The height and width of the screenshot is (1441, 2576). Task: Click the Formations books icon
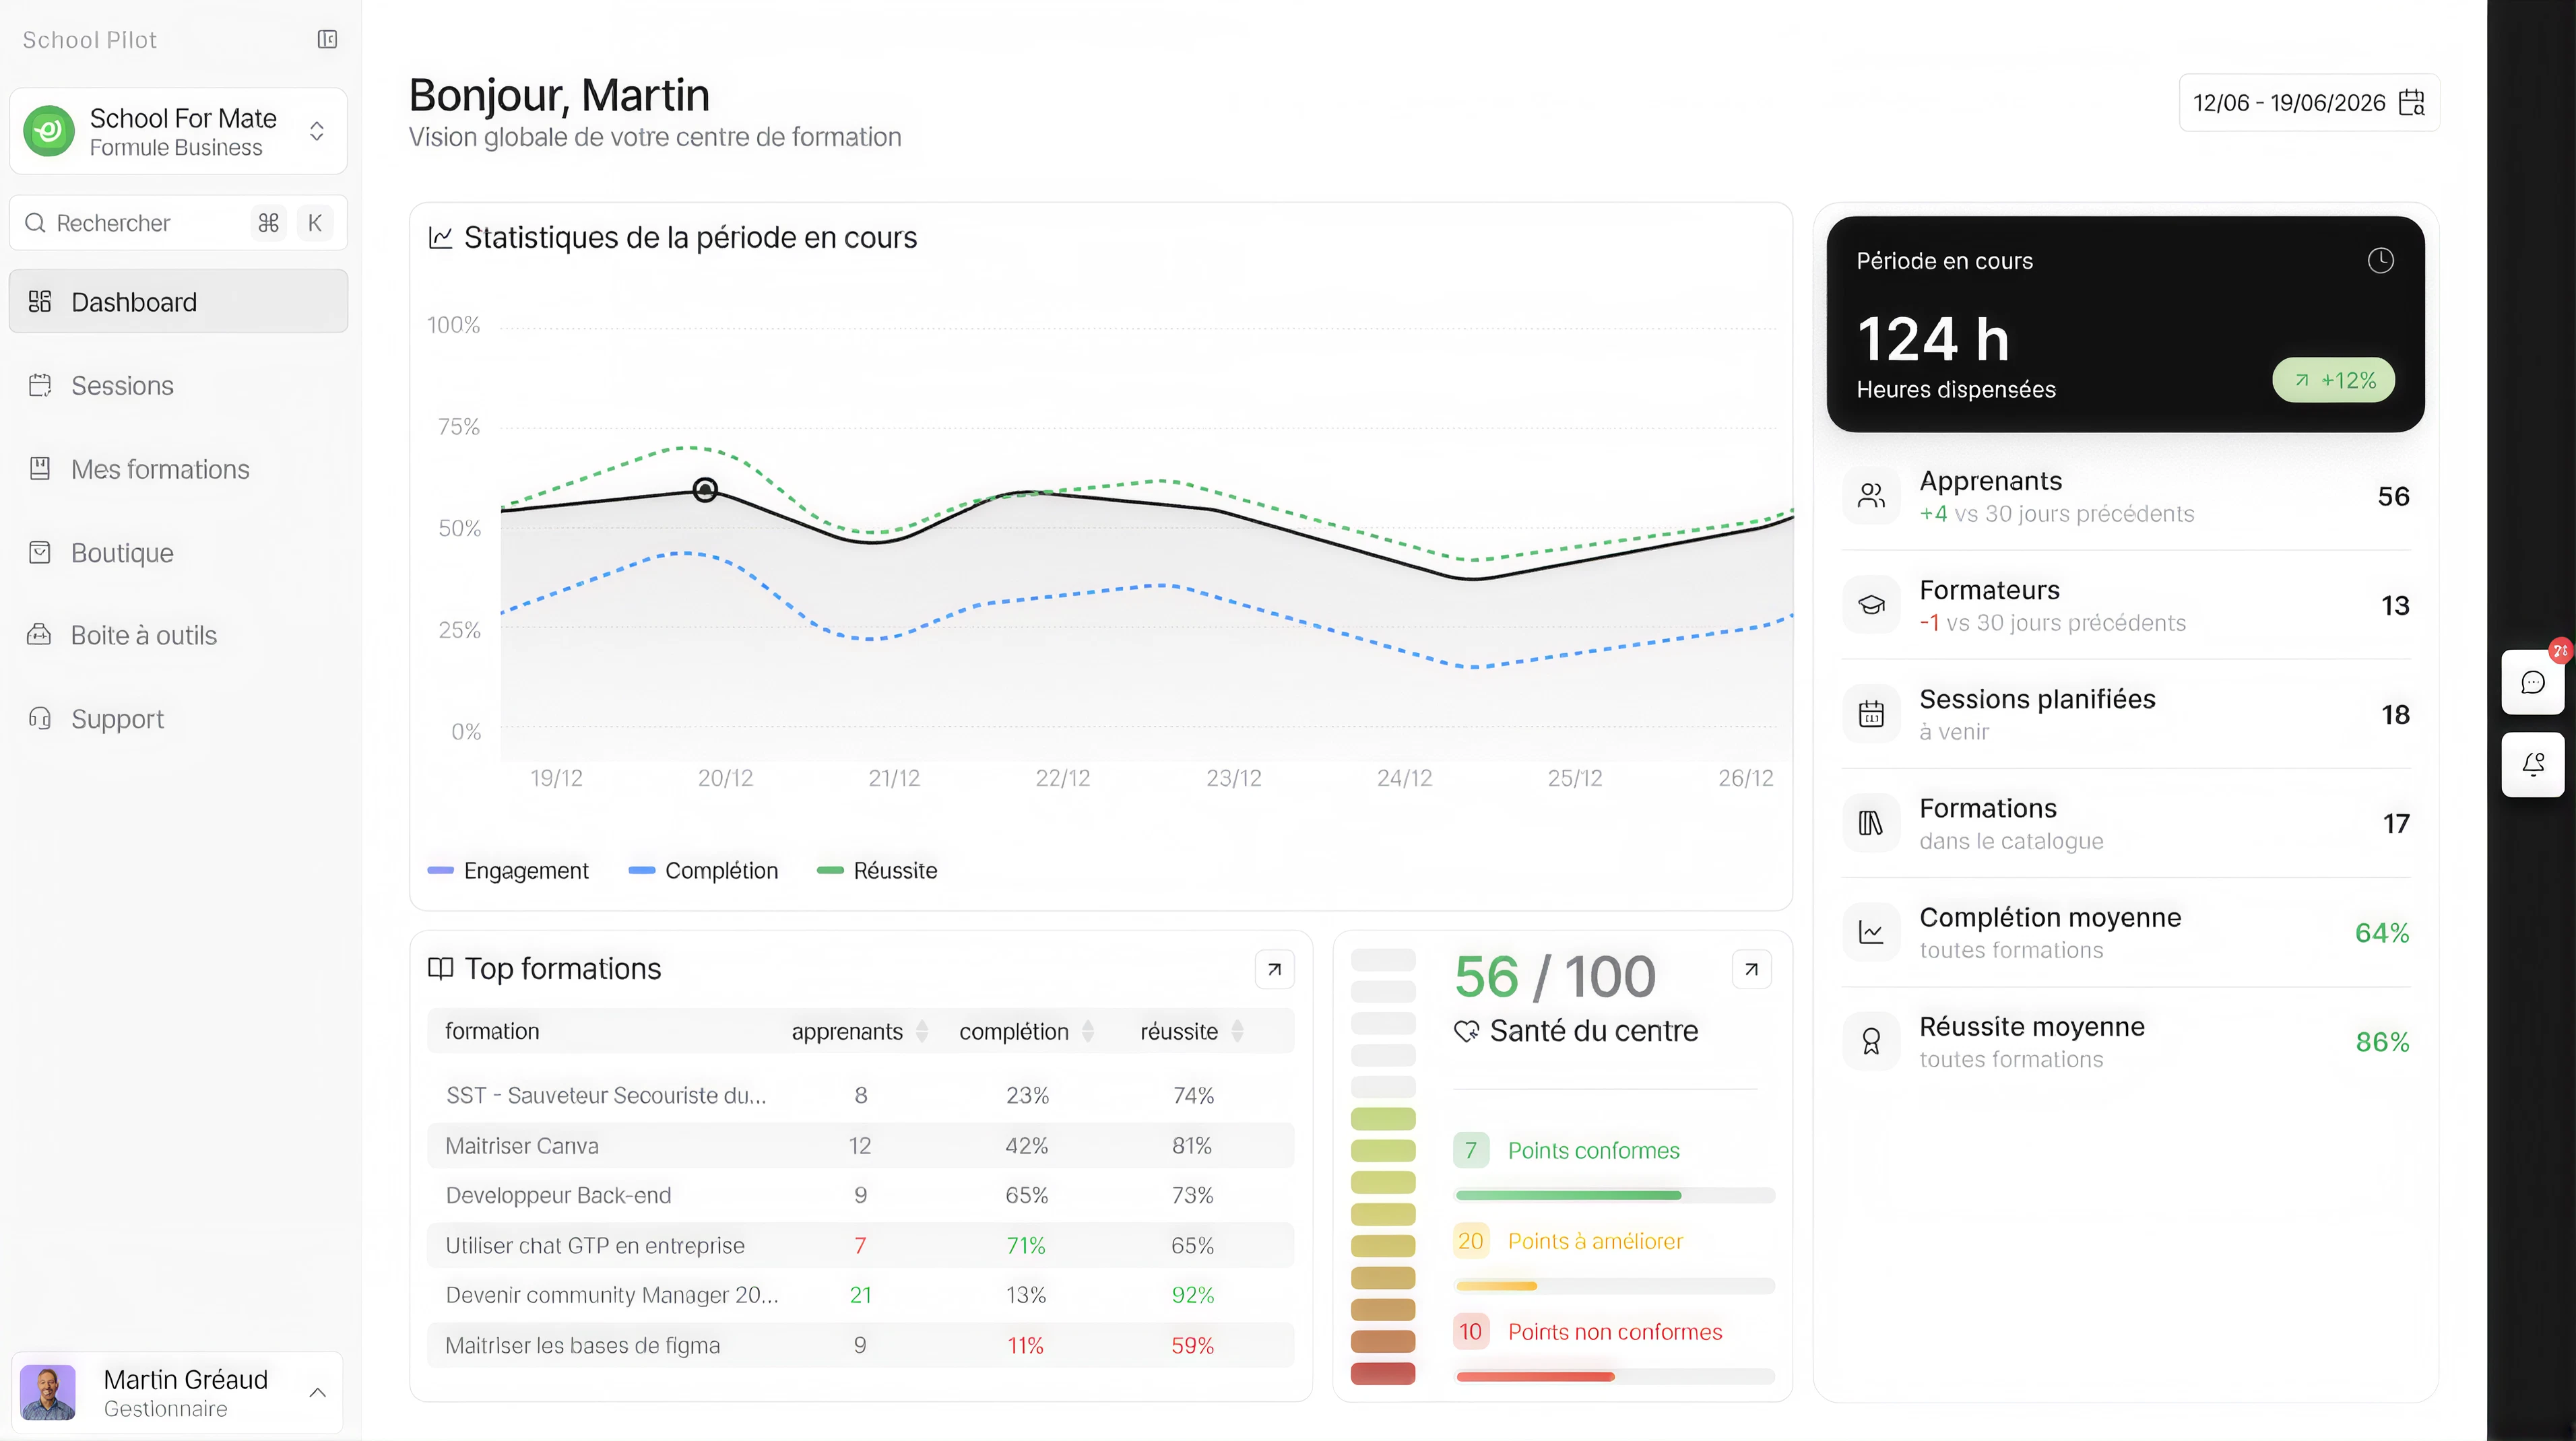(x=1871, y=824)
